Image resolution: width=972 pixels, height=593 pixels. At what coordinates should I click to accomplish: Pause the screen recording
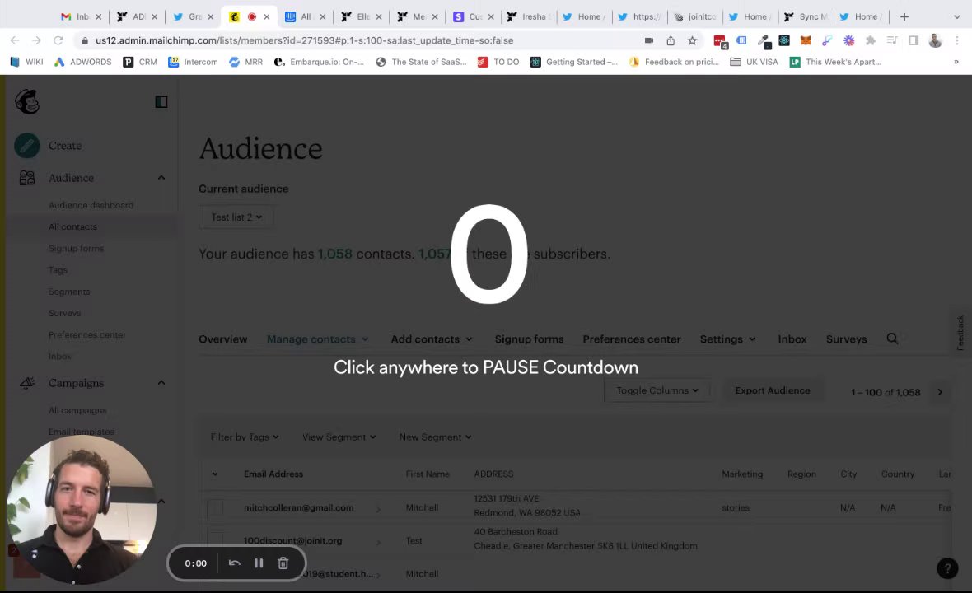pyautogui.click(x=259, y=563)
